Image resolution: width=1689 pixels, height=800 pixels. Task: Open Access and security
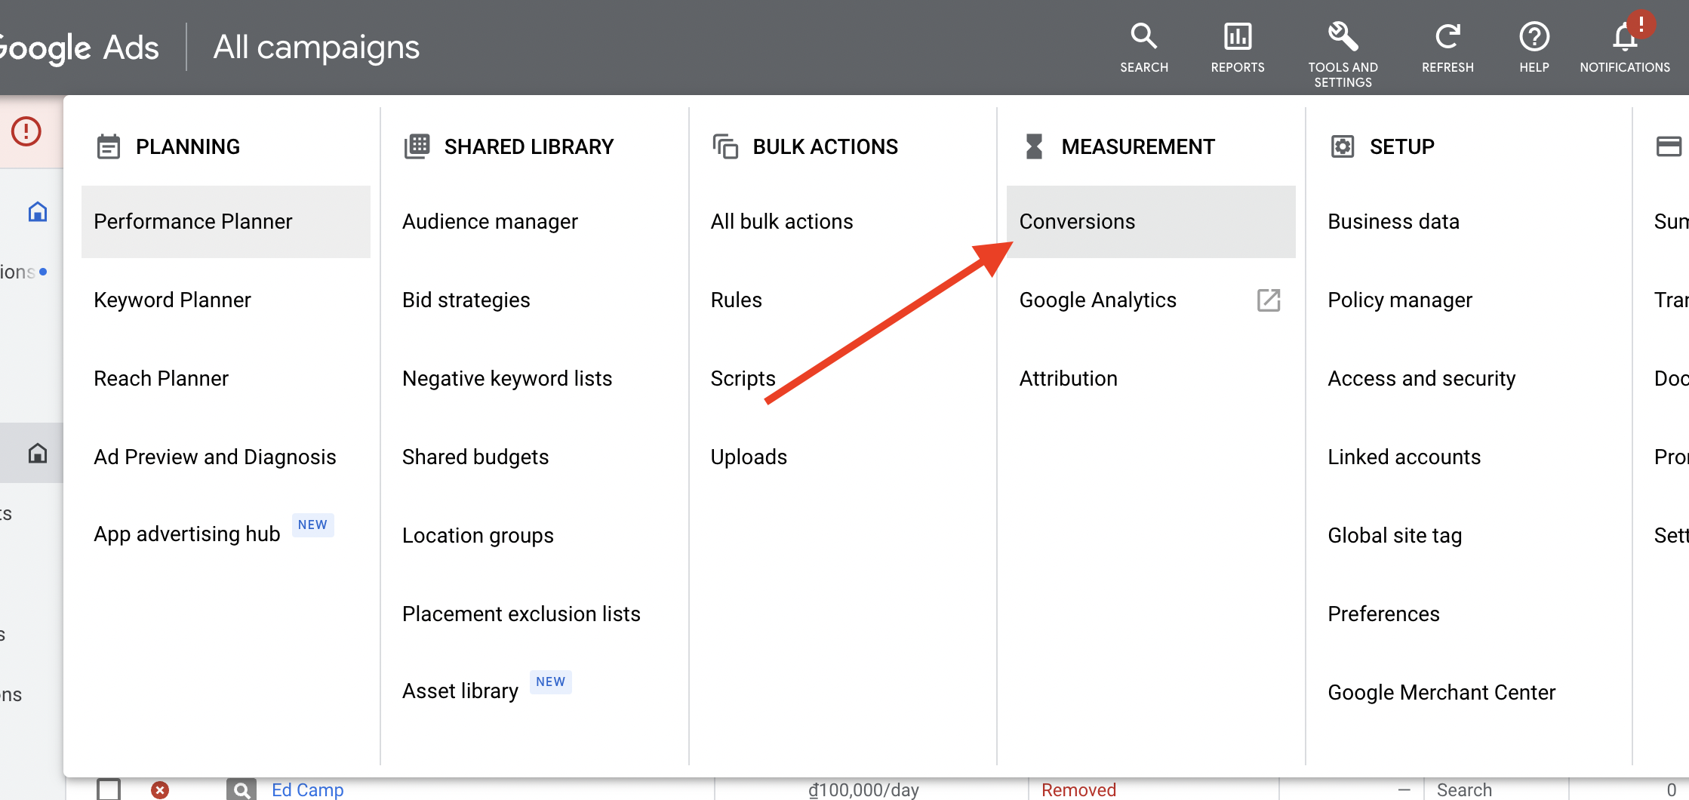1422,379
